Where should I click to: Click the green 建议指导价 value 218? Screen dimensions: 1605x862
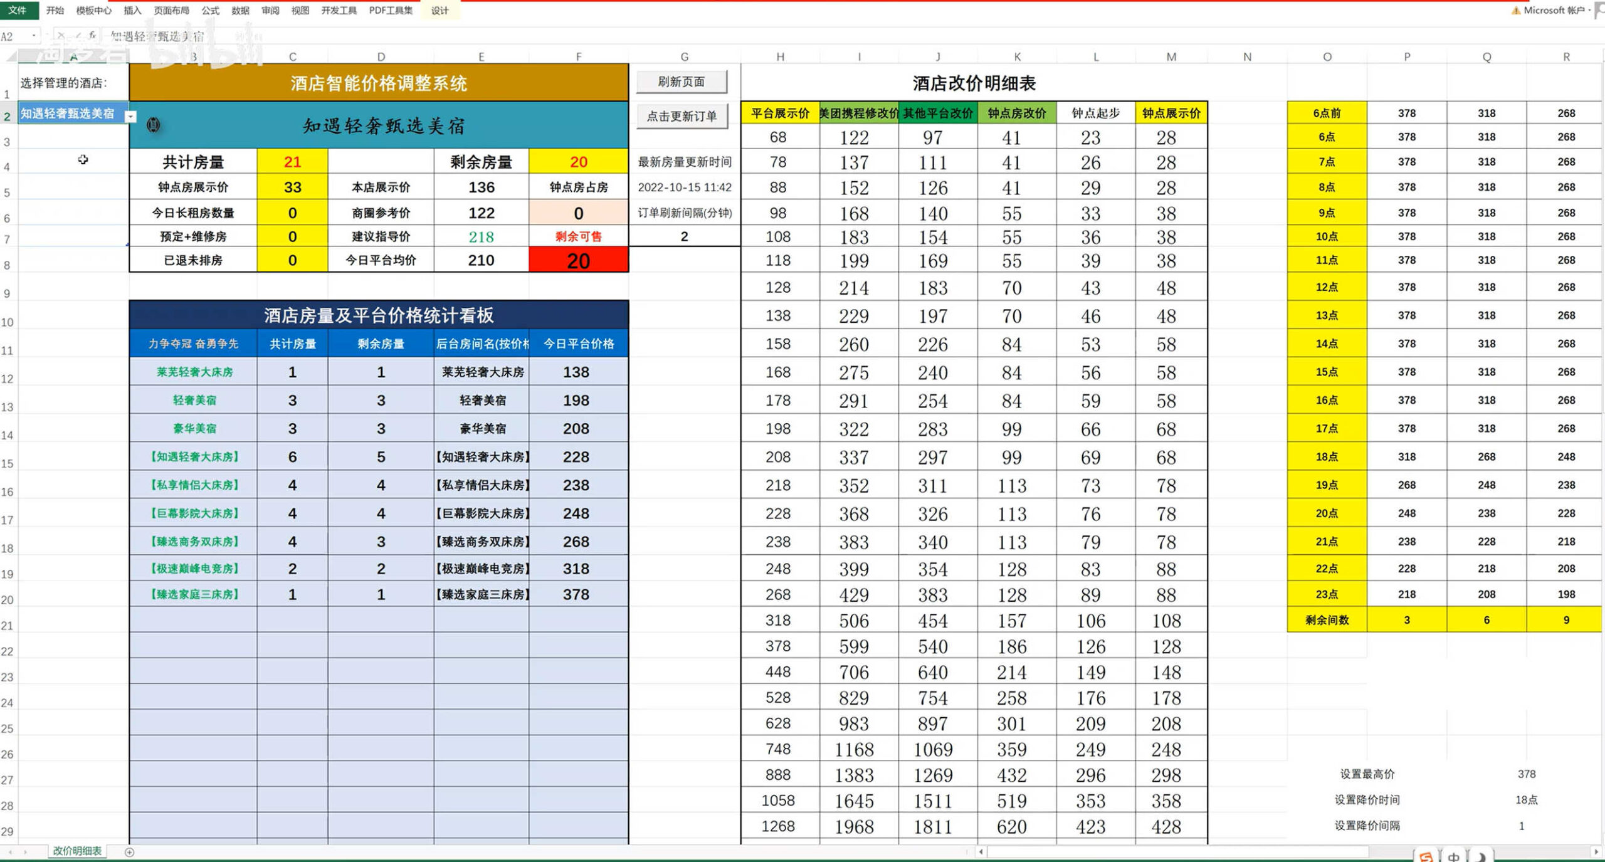pyautogui.click(x=481, y=237)
